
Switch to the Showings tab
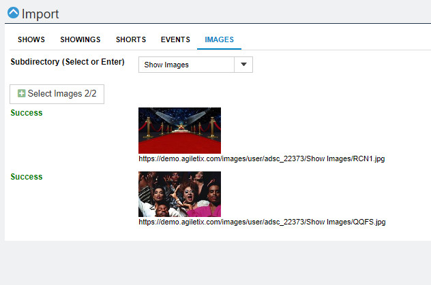(80, 39)
